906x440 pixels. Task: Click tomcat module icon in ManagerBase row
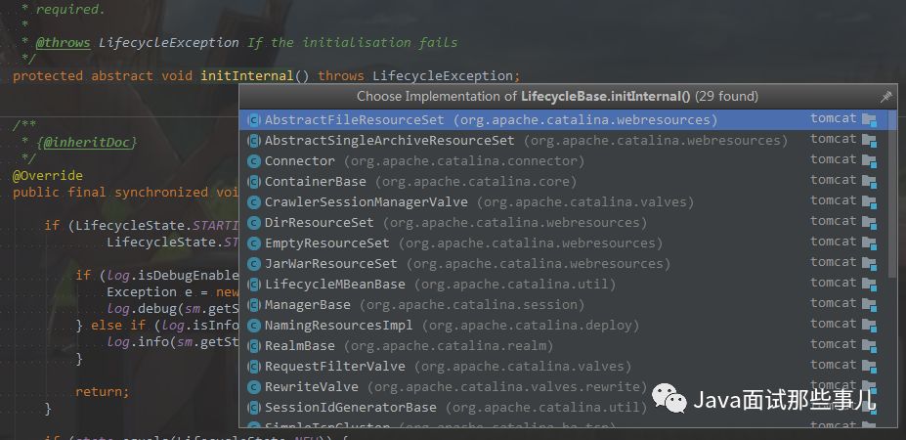(869, 305)
